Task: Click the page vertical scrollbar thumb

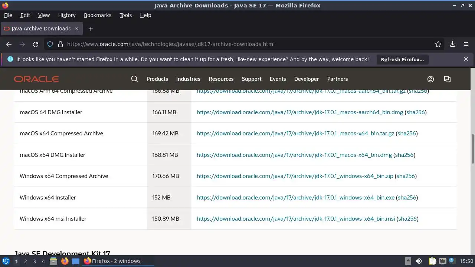Action: [x=473, y=148]
